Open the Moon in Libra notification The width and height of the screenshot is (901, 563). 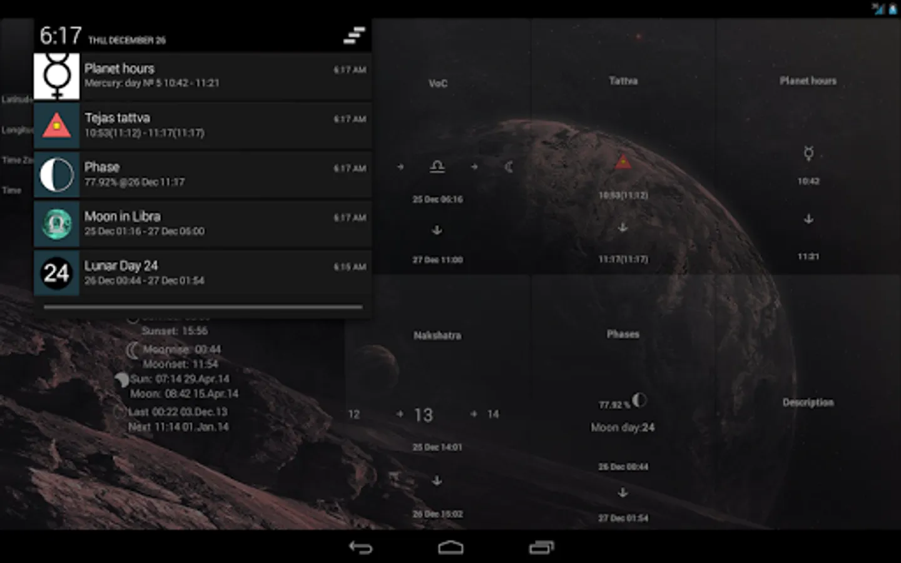point(203,224)
